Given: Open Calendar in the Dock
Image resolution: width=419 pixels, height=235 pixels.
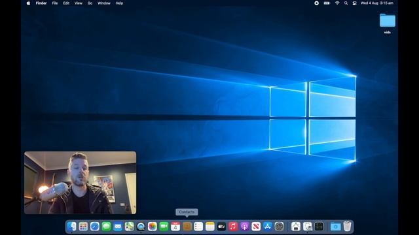Looking at the screenshot, I should (175, 227).
